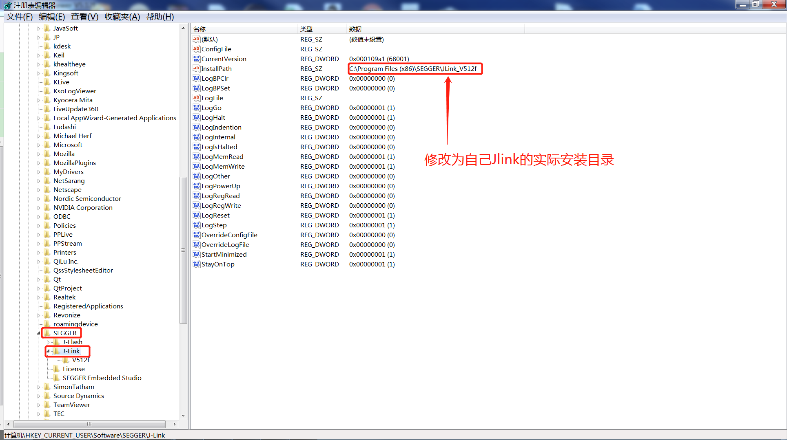Click the Registry Editor icon in the title bar
Viewport: 787px width, 440px height.
[7, 5]
